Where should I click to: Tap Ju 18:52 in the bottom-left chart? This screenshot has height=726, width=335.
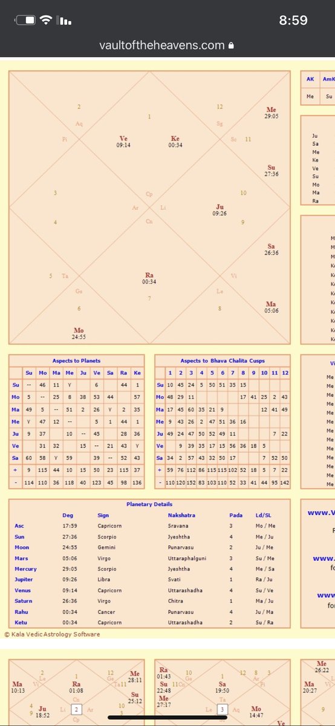[42, 711]
